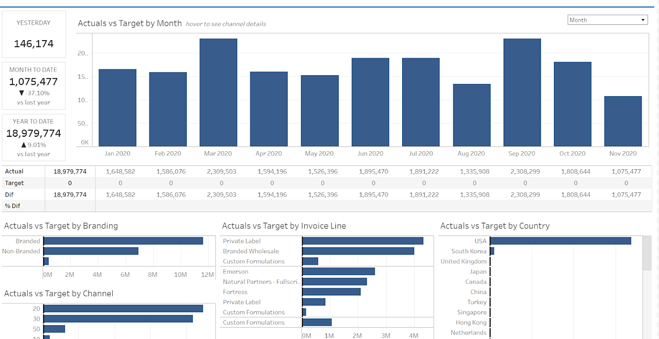Click the Actual row header in table

pos(14,171)
